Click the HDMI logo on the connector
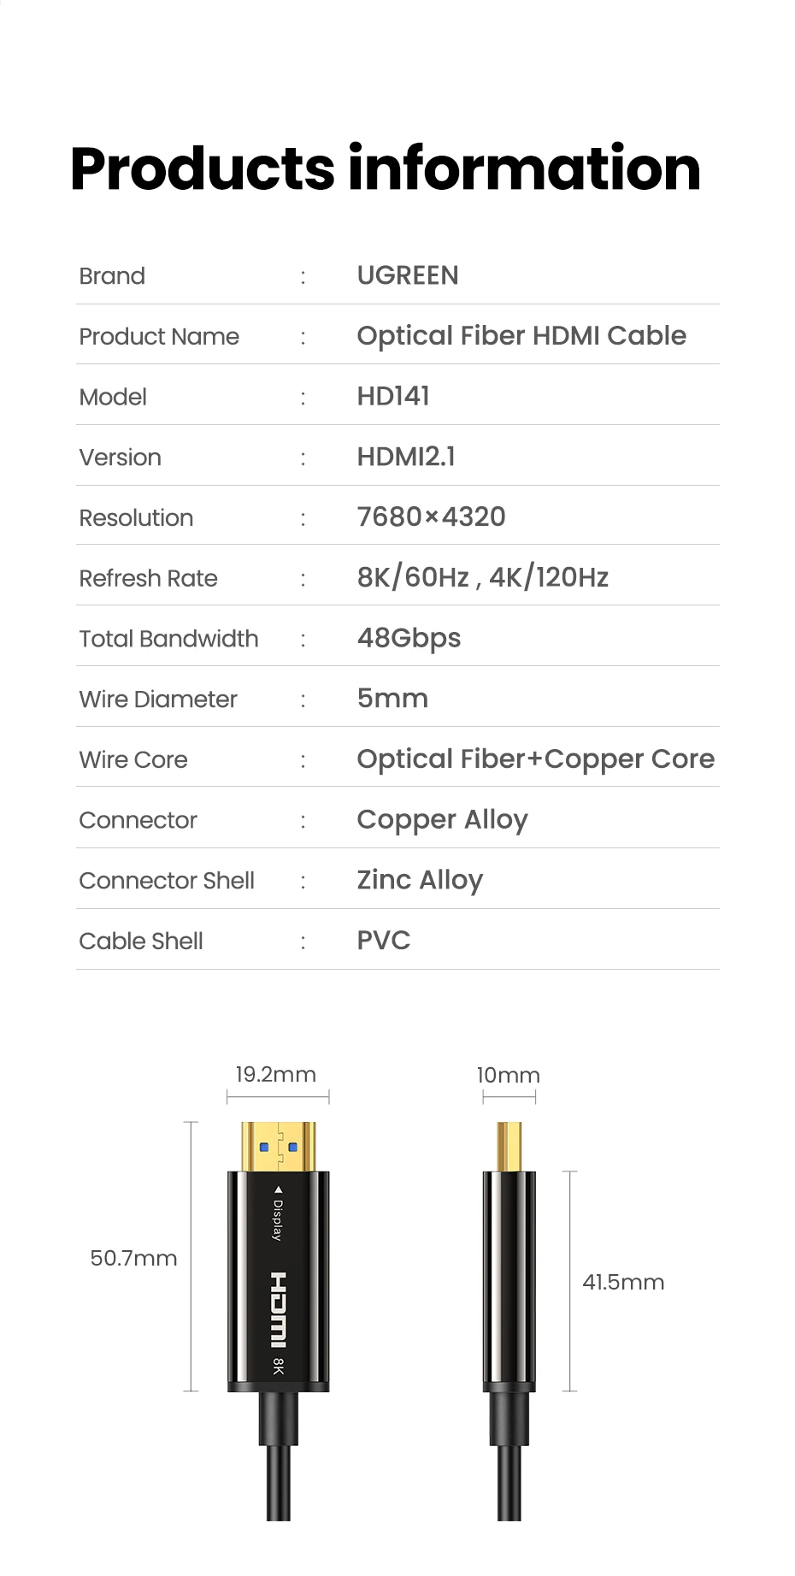Image resolution: width=795 pixels, height=1576 pixels. point(279,1309)
